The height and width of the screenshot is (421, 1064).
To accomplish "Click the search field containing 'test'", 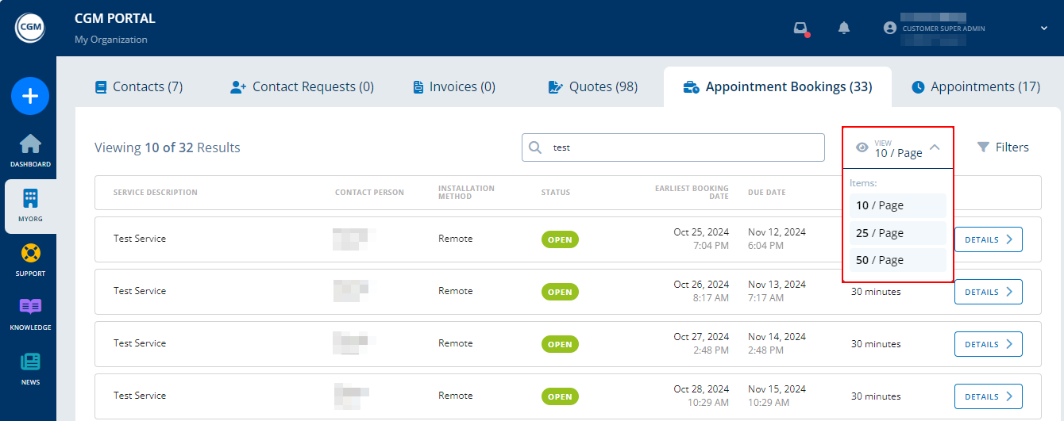I will point(673,147).
